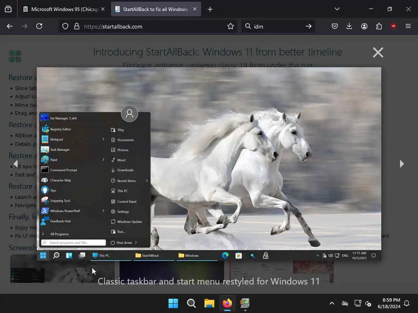The image size is (418, 313).
Task: Click the site padlock icon
Action: point(77,26)
